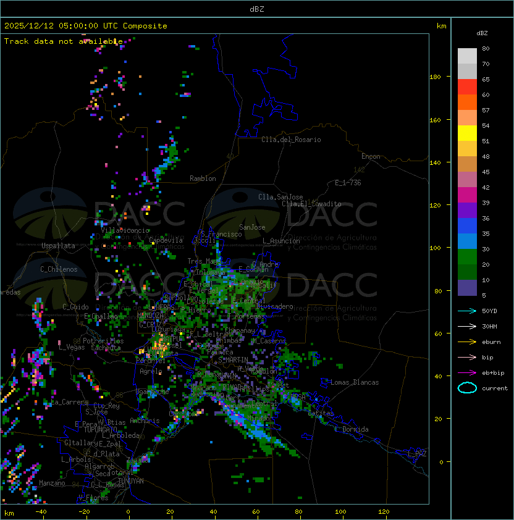Viewport: 514px width, 520px height.
Task: Click the C_Chilenos label
Action: click(59, 269)
